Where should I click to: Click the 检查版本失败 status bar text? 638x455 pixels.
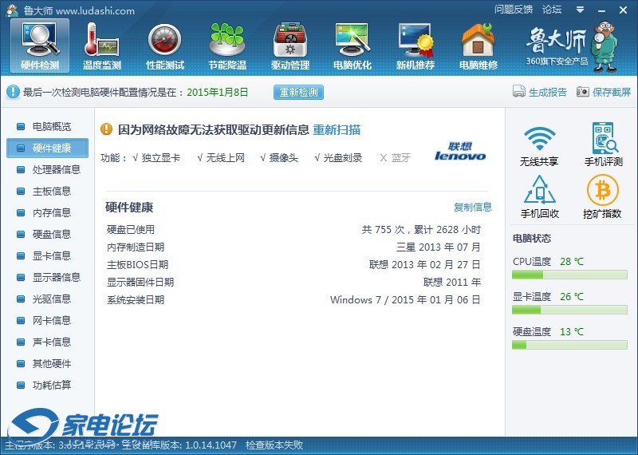pyautogui.click(x=274, y=445)
